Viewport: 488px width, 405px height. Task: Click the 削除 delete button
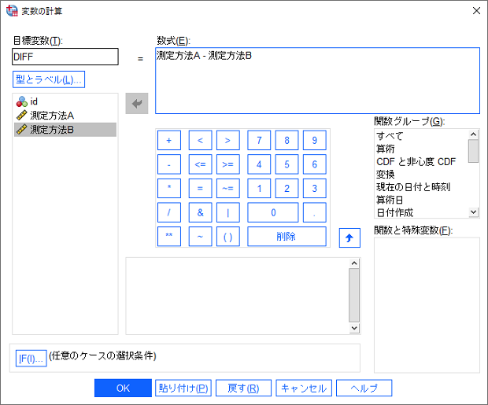click(x=287, y=237)
